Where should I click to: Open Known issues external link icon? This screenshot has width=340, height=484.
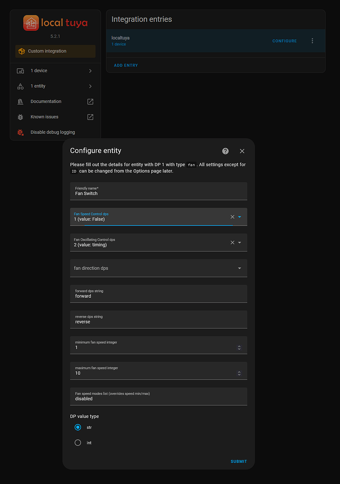point(90,117)
